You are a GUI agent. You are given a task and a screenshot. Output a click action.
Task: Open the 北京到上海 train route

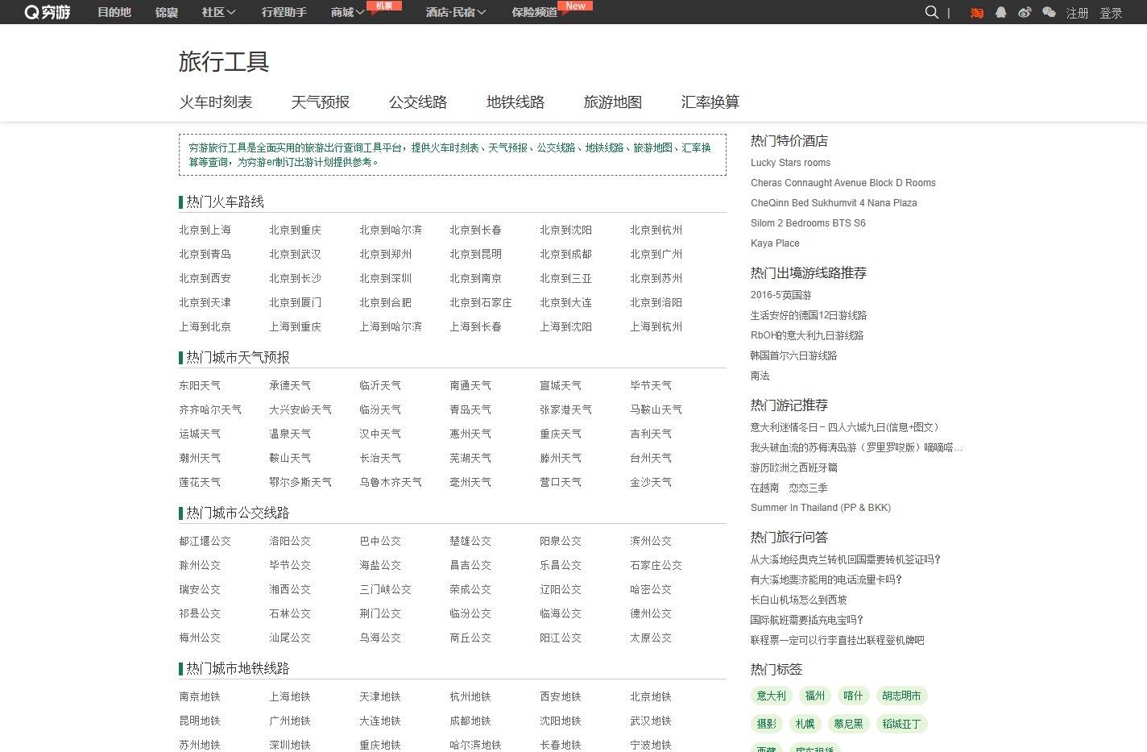205,230
